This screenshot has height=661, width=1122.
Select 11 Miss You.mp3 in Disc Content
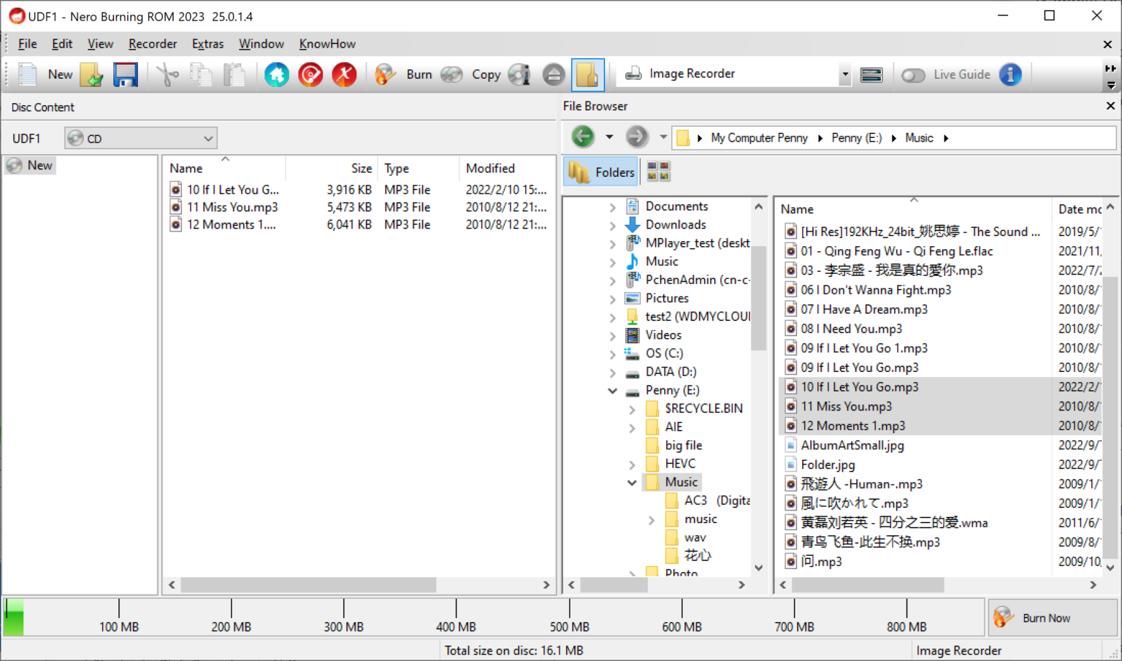click(232, 207)
